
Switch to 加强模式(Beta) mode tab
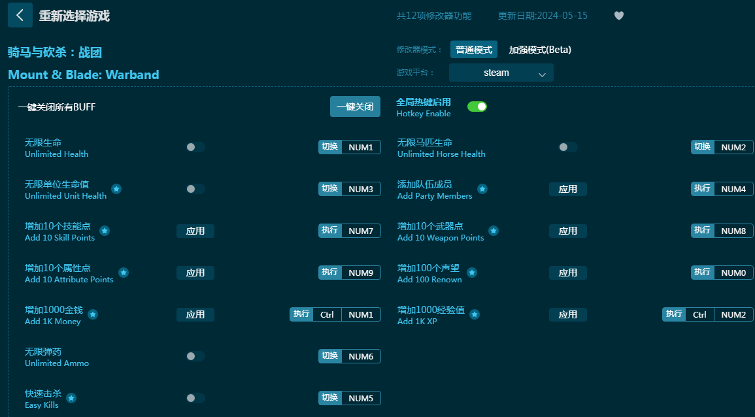pos(540,50)
